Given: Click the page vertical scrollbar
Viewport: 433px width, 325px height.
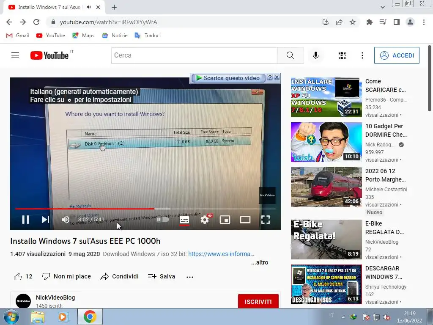Looking at the screenshot, I should click(x=430, y=78).
